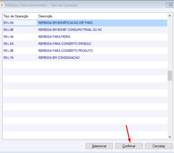The image size is (174, 153).
Task: Click the Selecionar button
Action: pyautogui.click(x=99, y=146)
